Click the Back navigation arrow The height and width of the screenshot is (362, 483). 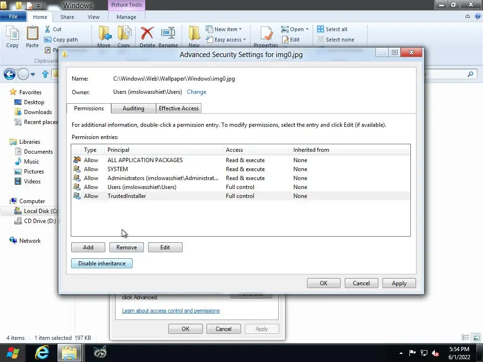pyautogui.click(x=9, y=74)
